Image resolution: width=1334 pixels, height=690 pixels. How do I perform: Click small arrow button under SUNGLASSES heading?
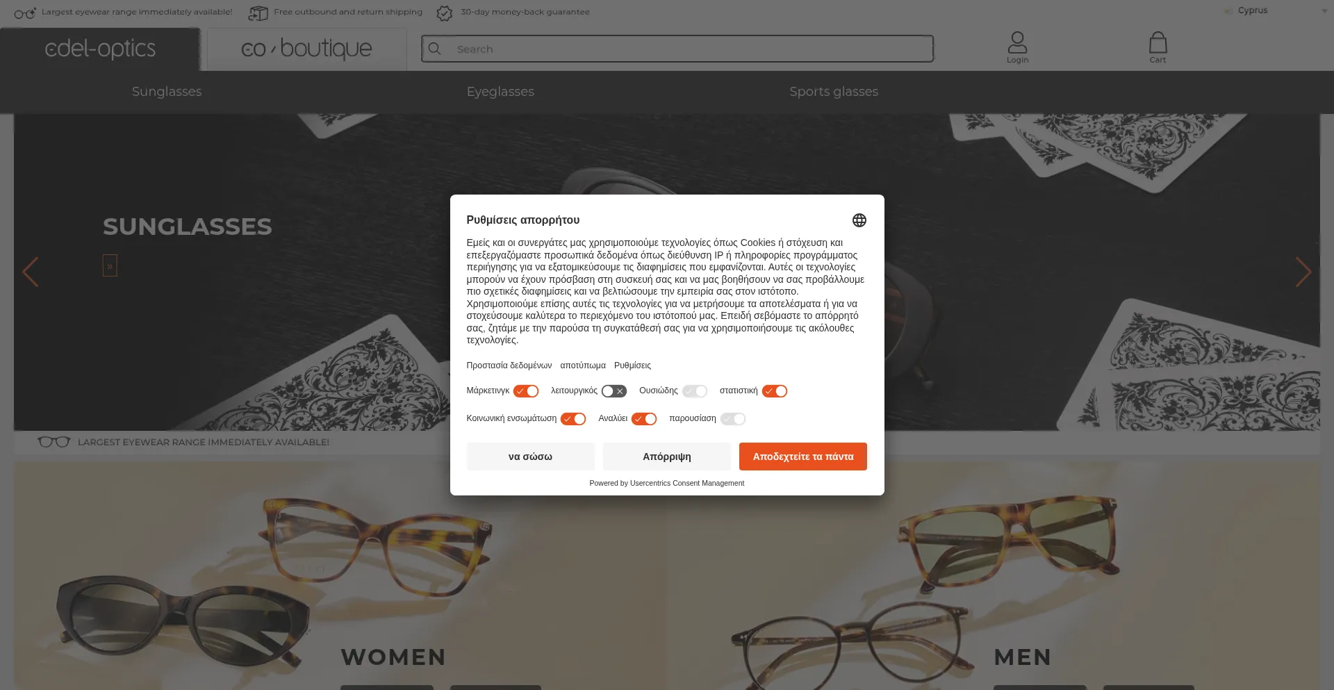110,265
